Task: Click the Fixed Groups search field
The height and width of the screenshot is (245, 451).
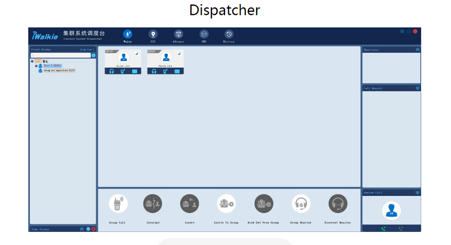Action: point(61,55)
